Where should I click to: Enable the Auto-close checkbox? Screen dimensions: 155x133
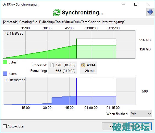5,126
